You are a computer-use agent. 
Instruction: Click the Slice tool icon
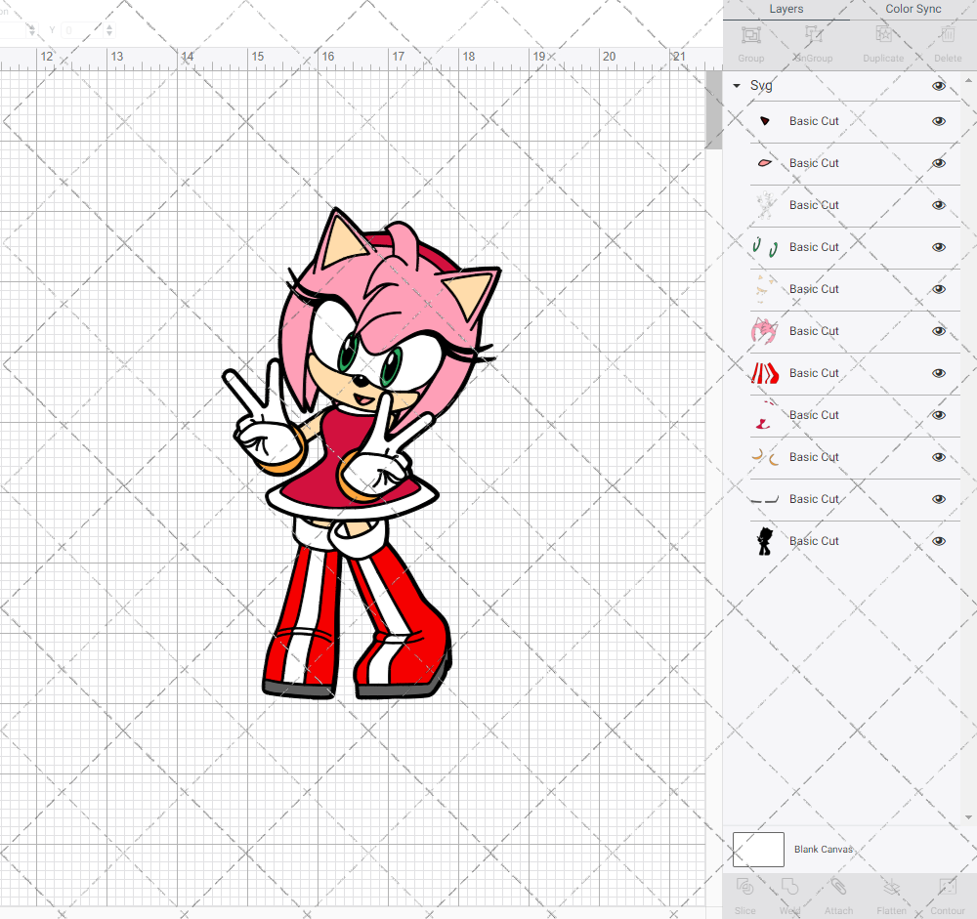click(744, 887)
